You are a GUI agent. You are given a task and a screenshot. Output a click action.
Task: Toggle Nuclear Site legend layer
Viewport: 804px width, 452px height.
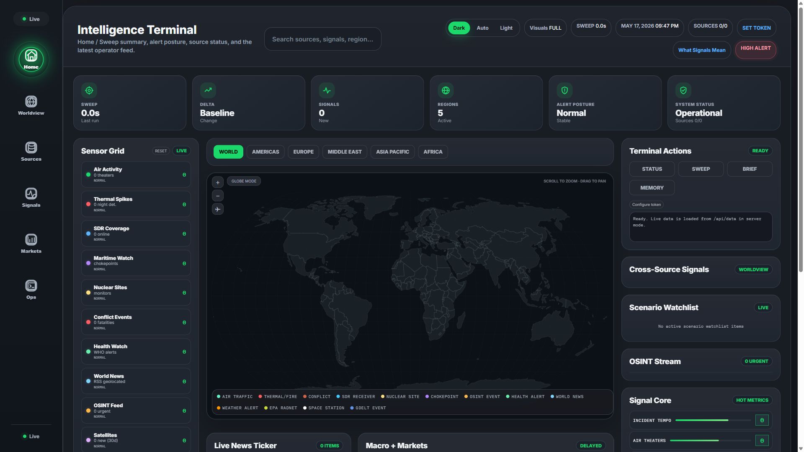click(400, 397)
